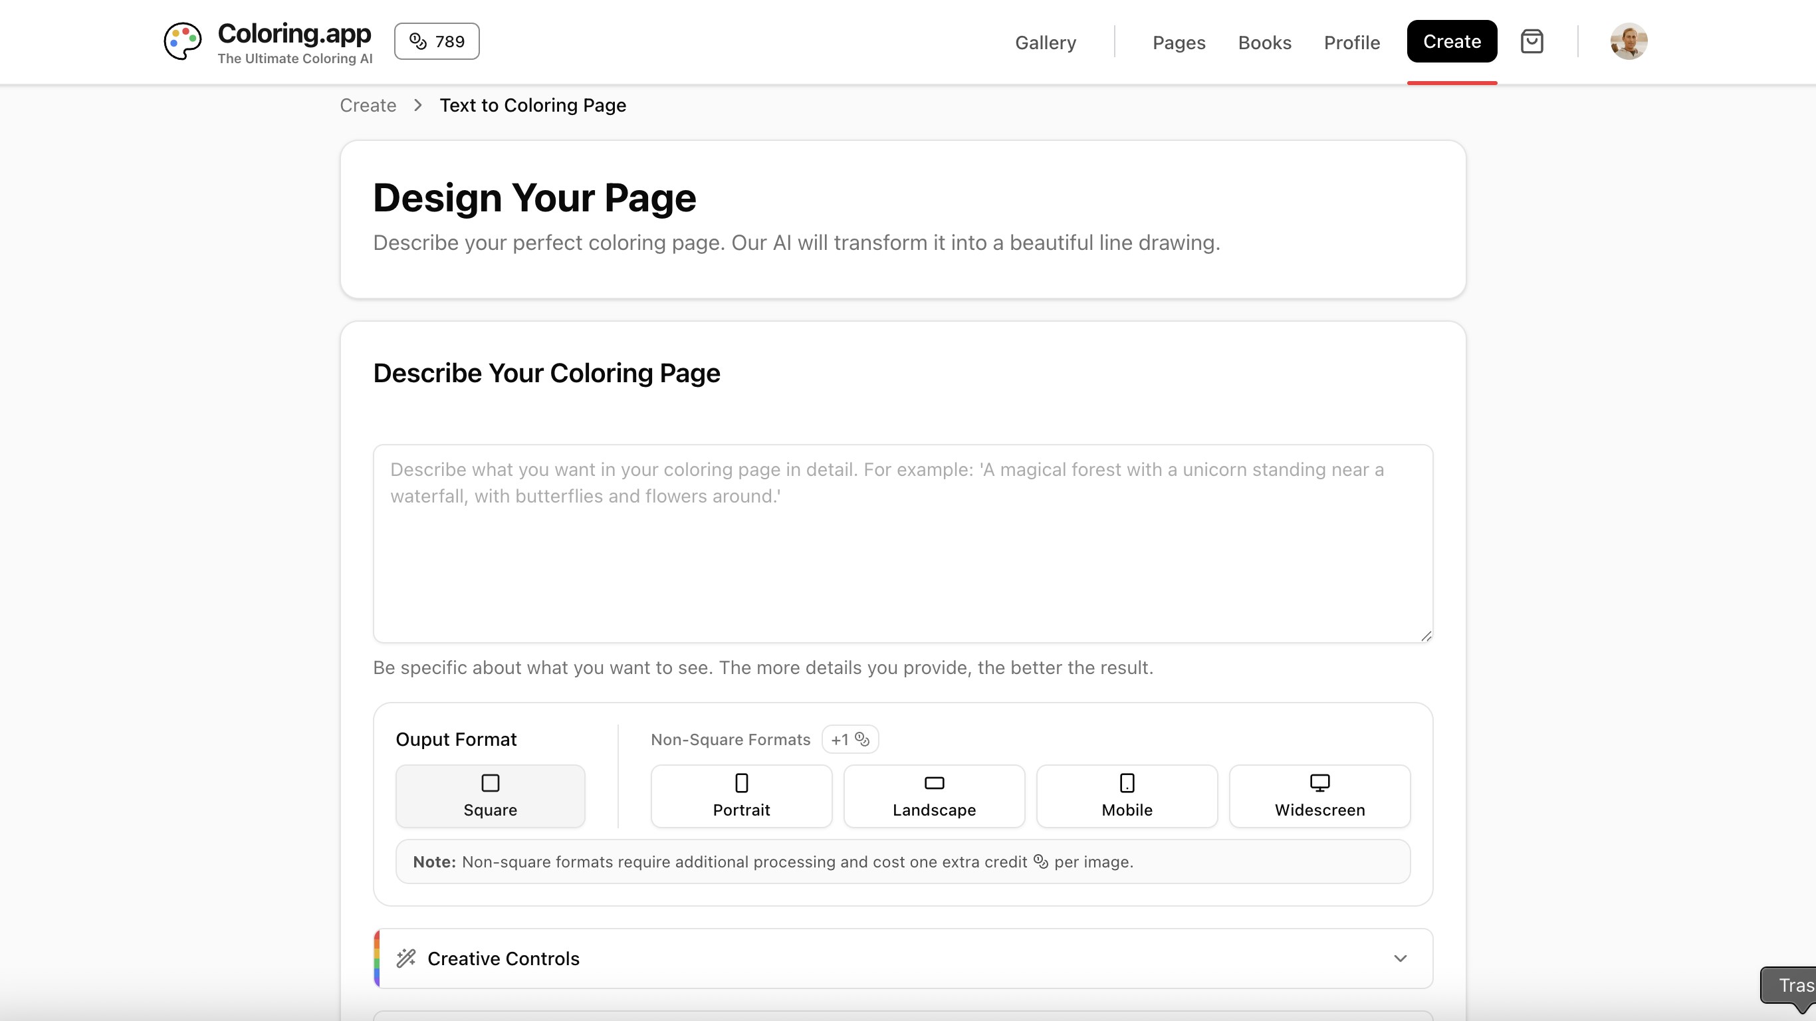Click the Creative Controls chevron arrow
The image size is (1816, 1021).
(1400, 959)
